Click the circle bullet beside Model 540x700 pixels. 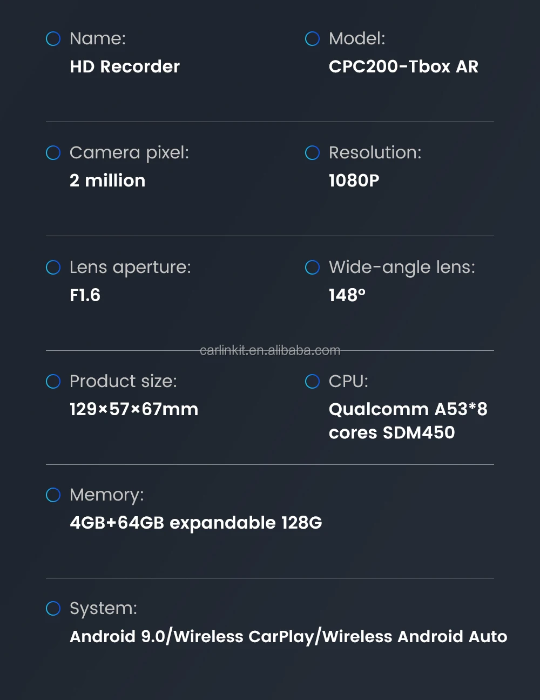[x=312, y=39]
